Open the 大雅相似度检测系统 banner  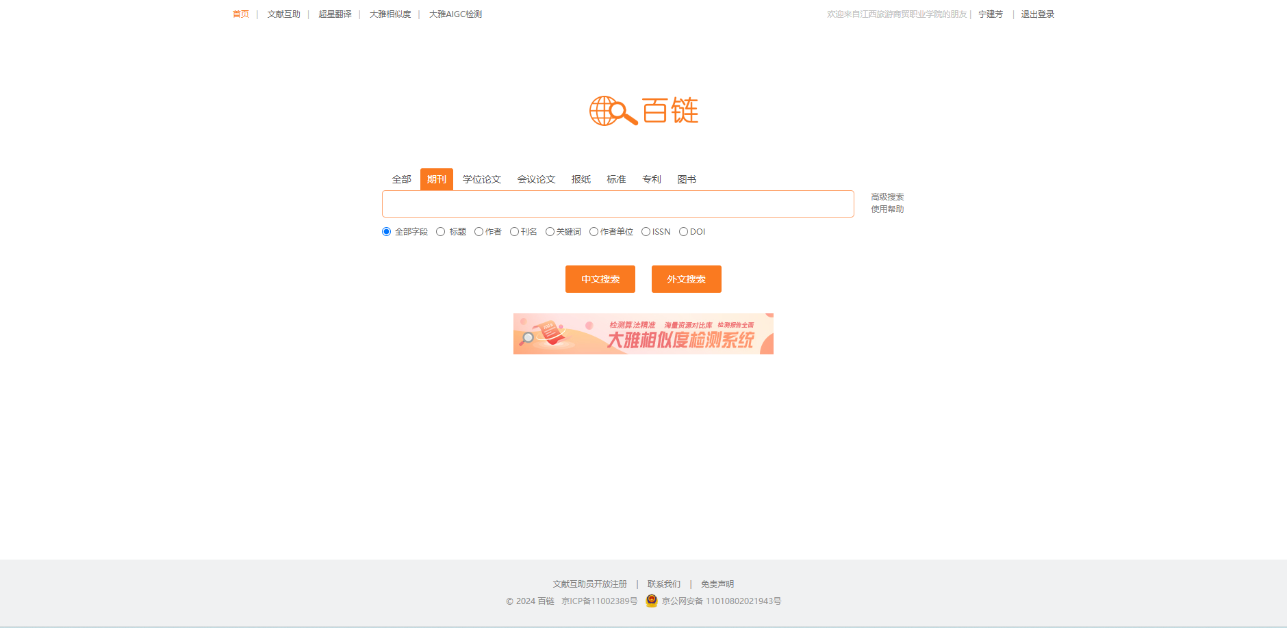click(x=643, y=334)
